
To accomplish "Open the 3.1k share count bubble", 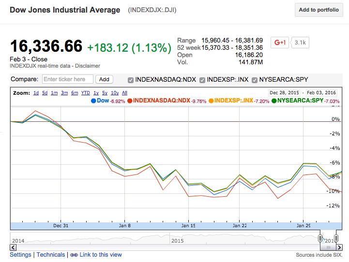I will (x=300, y=43).
